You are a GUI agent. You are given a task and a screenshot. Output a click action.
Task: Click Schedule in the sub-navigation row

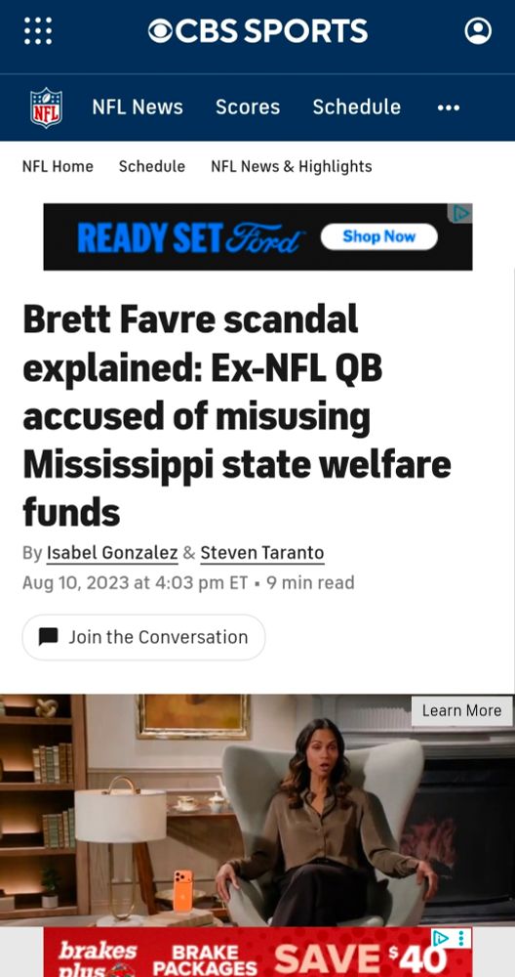pyautogui.click(x=152, y=166)
